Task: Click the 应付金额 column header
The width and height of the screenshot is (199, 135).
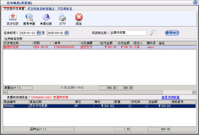Action: (108, 43)
